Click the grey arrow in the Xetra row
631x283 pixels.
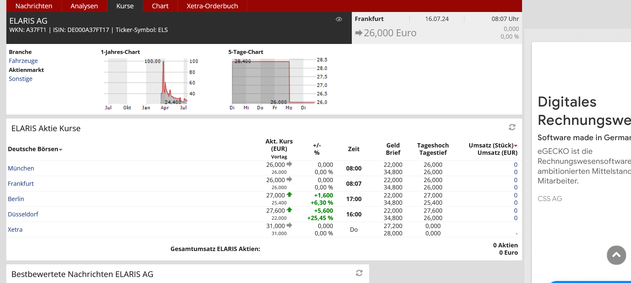[289, 225]
